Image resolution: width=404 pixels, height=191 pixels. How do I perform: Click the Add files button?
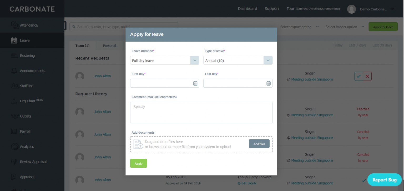click(x=259, y=144)
